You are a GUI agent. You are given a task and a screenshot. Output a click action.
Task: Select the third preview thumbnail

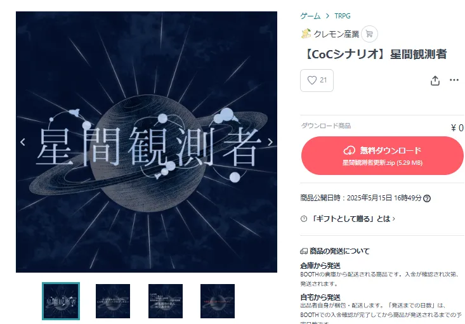pyautogui.click(x=166, y=301)
